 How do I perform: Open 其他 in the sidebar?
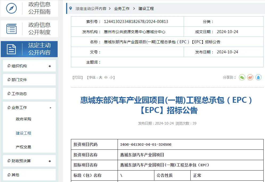[x=15, y=175]
